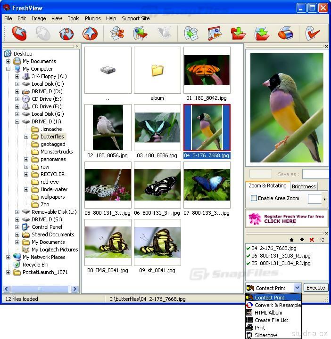Open the Plugins menu

(x=92, y=18)
